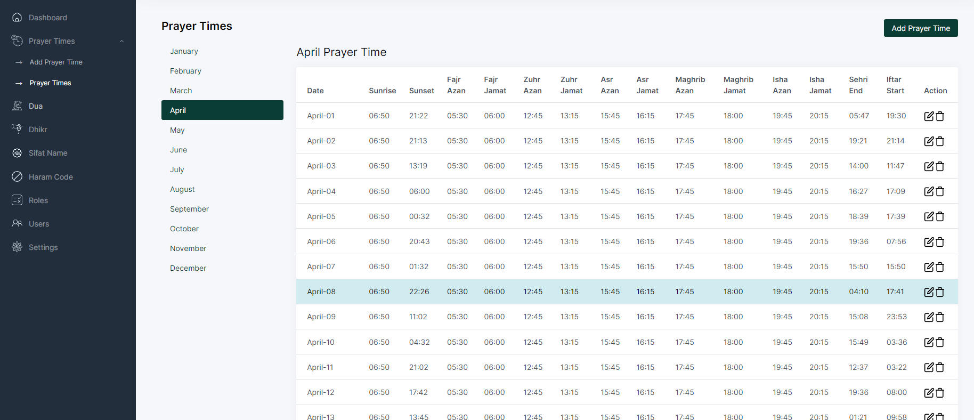Viewport: 974px width, 420px height.
Task: Select the February month tab
Action: (x=222, y=71)
